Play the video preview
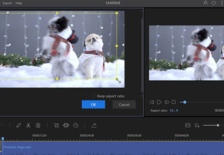 coord(159,102)
